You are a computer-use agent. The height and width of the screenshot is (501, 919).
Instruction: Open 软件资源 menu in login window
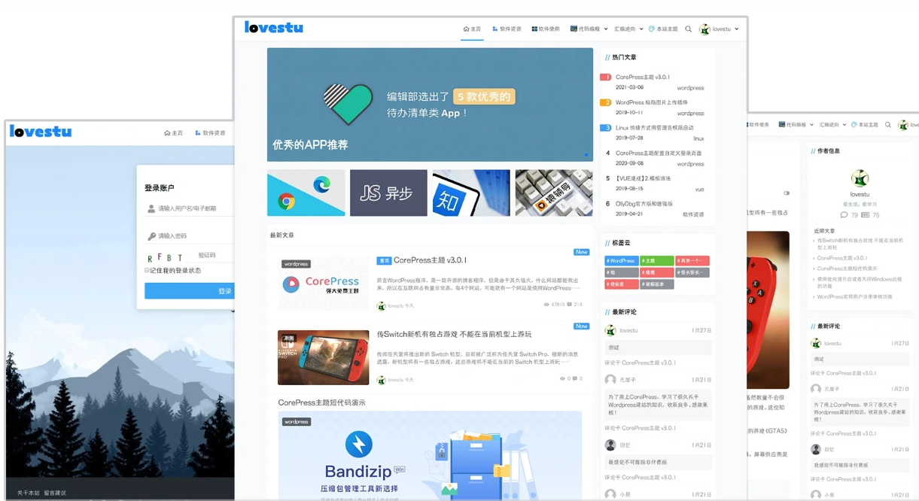pyautogui.click(x=210, y=133)
